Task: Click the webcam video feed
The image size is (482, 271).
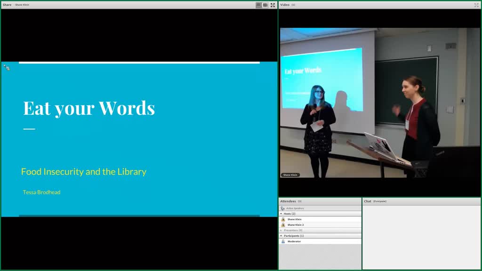Action: [x=380, y=103]
